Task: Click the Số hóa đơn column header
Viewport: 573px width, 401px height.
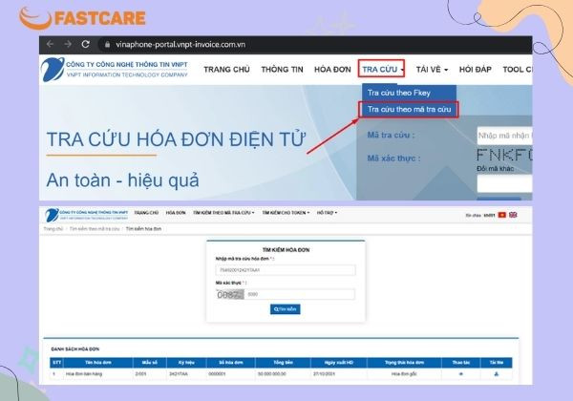Action: pyautogui.click(x=231, y=363)
